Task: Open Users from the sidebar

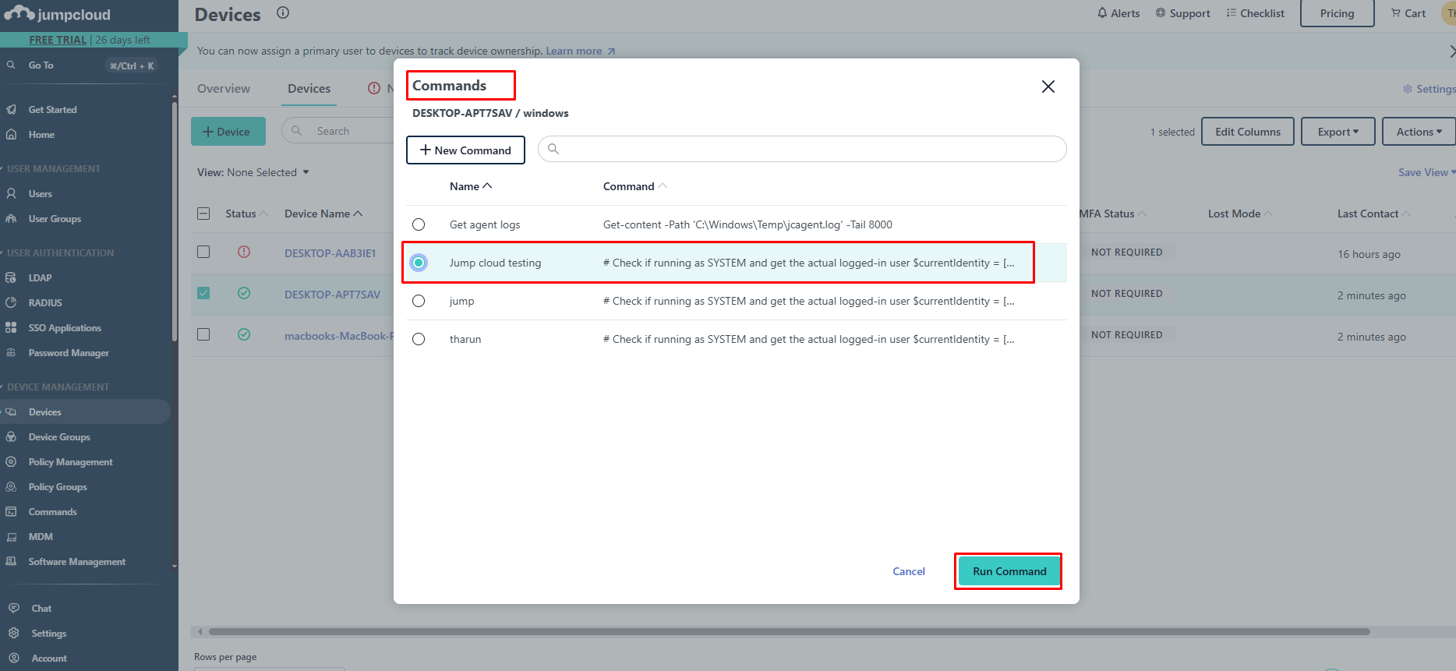Action: [x=40, y=194]
